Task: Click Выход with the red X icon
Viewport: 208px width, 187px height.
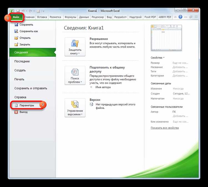Action: [21, 112]
